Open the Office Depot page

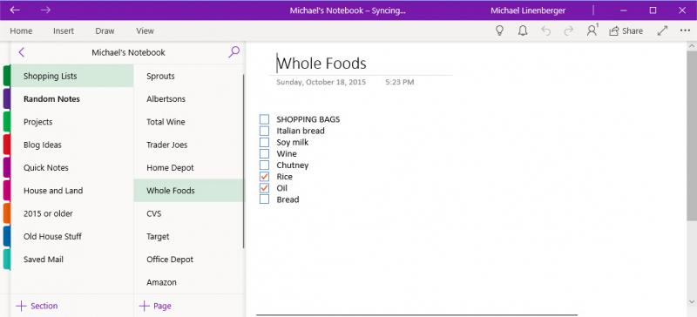pyautogui.click(x=188, y=260)
